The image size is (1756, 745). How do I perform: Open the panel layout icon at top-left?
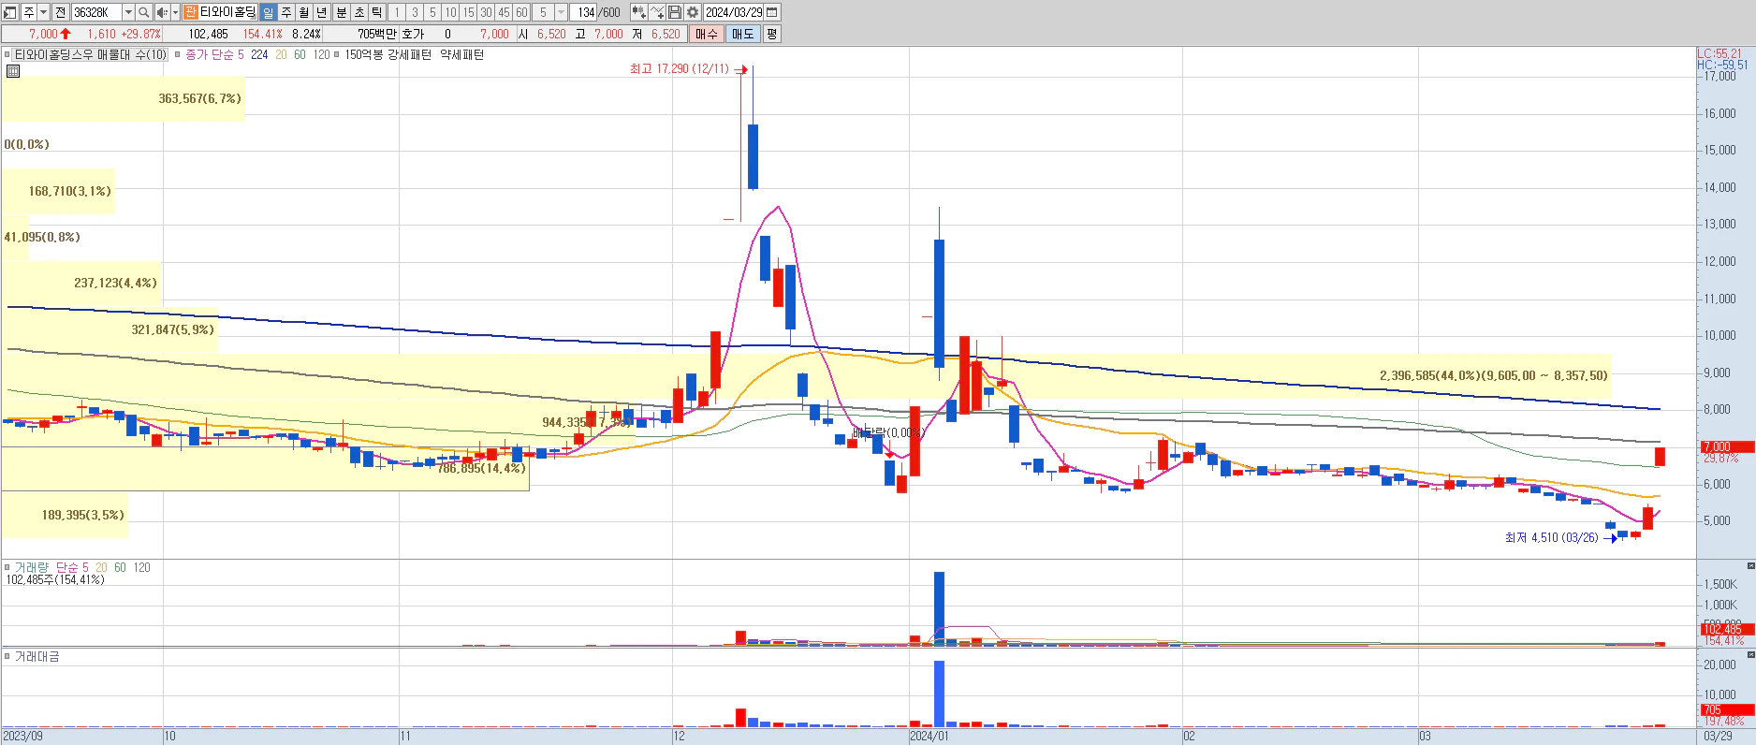coord(10,12)
